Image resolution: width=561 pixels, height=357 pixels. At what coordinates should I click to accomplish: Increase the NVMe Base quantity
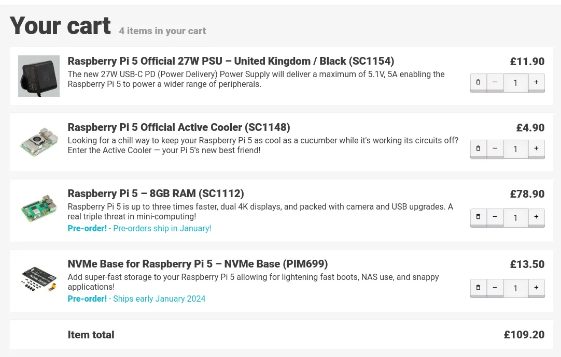click(536, 287)
